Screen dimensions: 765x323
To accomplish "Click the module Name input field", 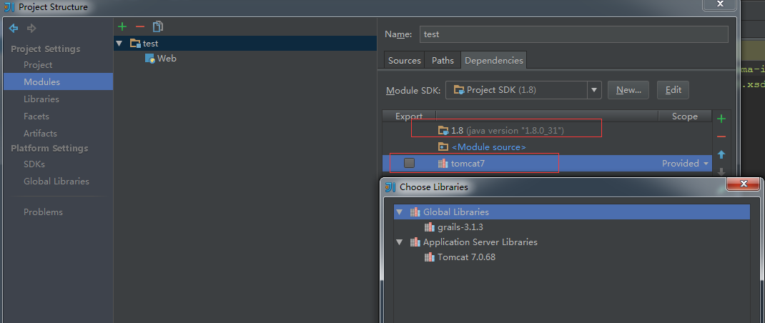I will pyautogui.click(x=573, y=34).
